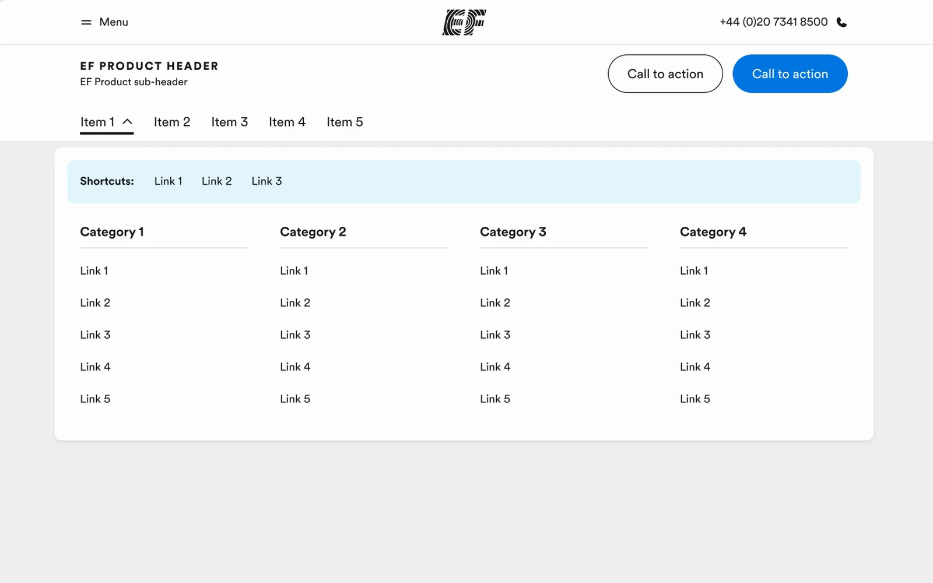Image resolution: width=933 pixels, height=583 pixels.
Task: Click the Category 3 heading
Action: (513, 232)
